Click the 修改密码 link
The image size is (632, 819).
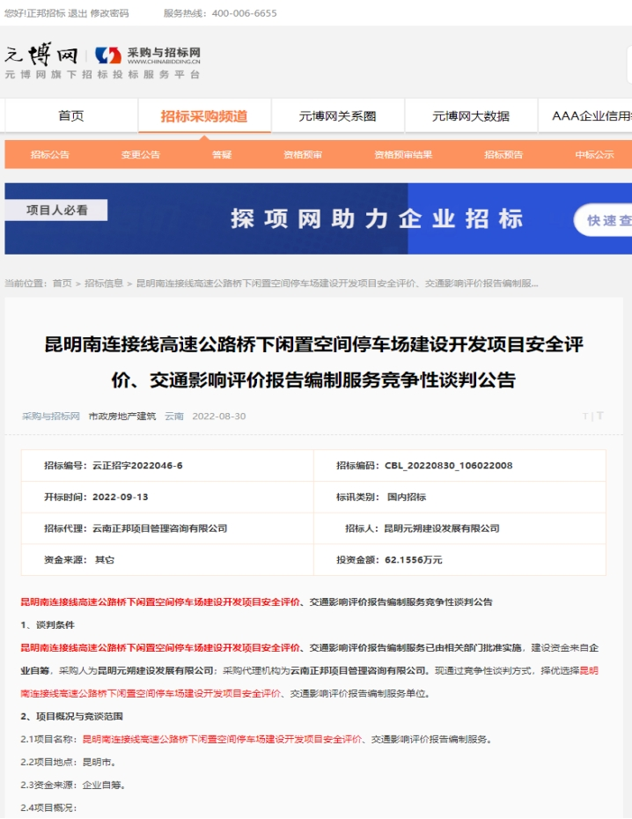110,13
